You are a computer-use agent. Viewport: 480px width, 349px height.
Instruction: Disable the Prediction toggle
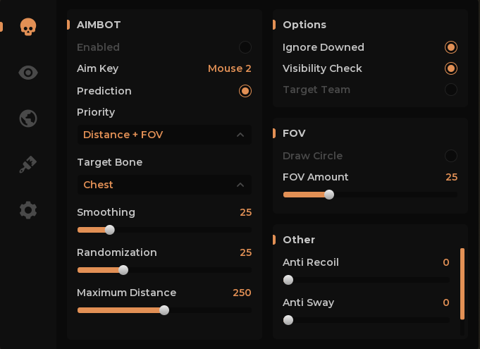click(245, 91)
